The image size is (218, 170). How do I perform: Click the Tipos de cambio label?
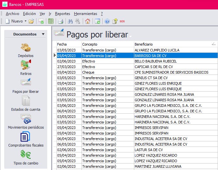point(26,163)
